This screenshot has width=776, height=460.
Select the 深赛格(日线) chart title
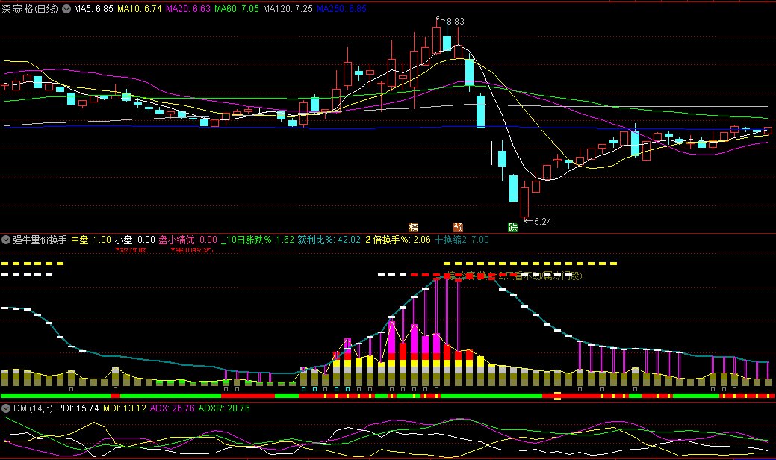[x=30, y=9]
